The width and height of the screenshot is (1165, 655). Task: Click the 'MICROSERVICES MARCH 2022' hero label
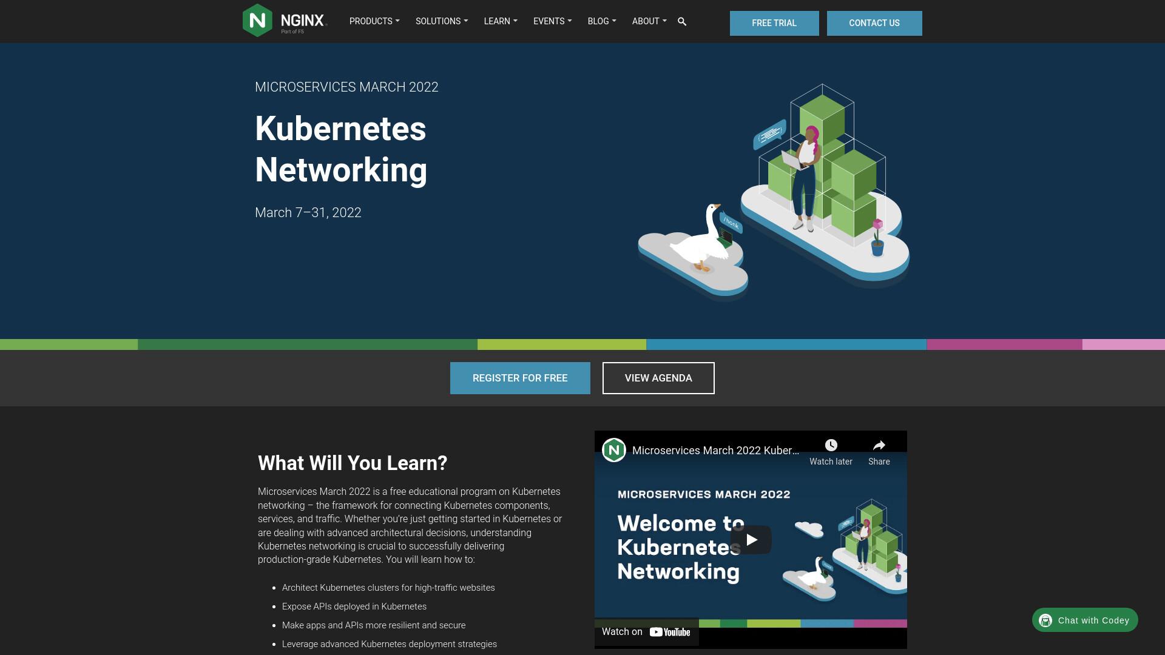(x=346, y=87)
